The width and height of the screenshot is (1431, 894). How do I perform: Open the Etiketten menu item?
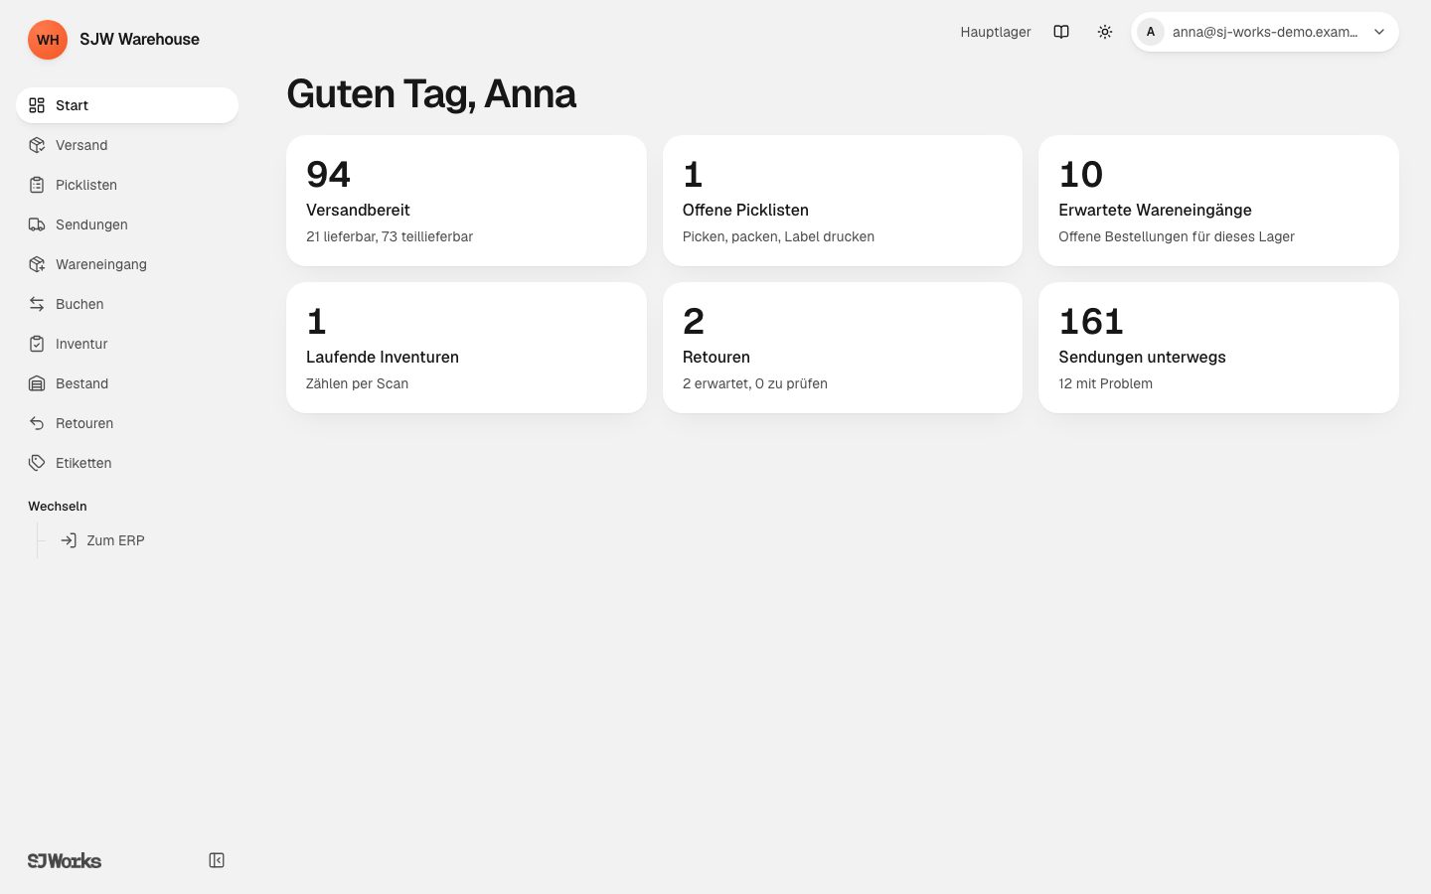(127, 463)
